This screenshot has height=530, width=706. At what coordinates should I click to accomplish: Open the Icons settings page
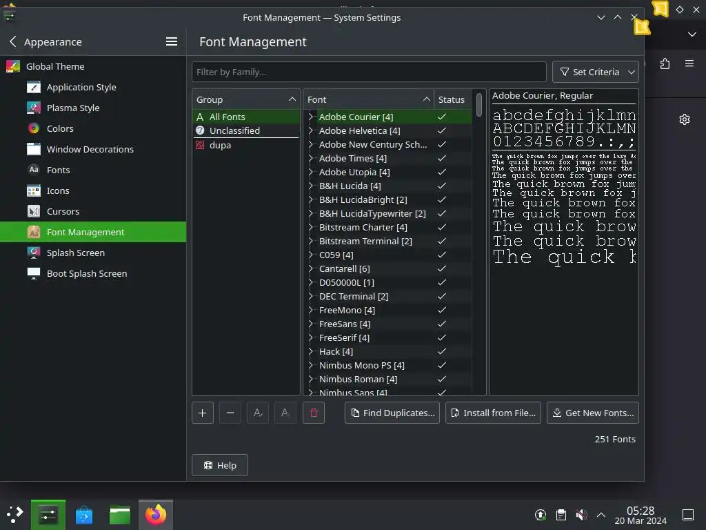coord(93,190)
